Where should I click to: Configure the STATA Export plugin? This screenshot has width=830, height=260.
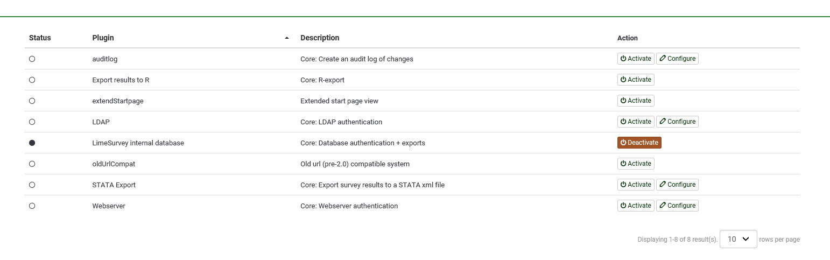coord(677,185)
